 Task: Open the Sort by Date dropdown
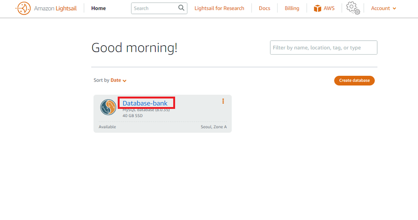(118, 80)
